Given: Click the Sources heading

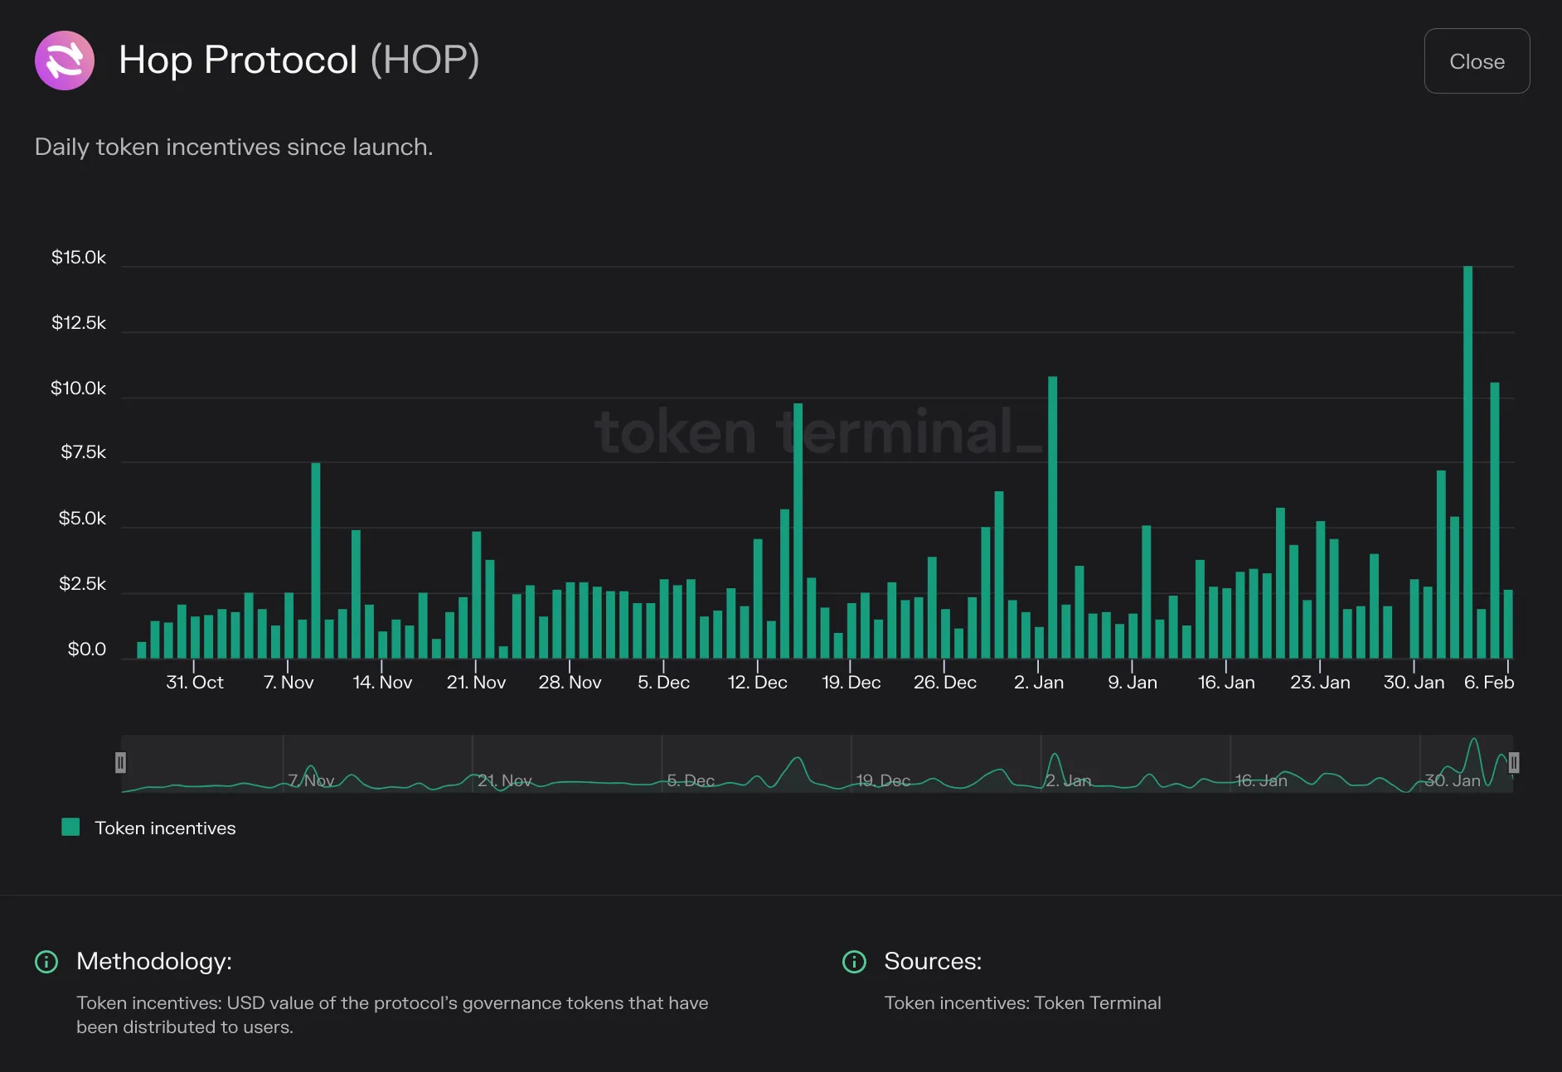Looking at the screenshot, I should (933, 961).
